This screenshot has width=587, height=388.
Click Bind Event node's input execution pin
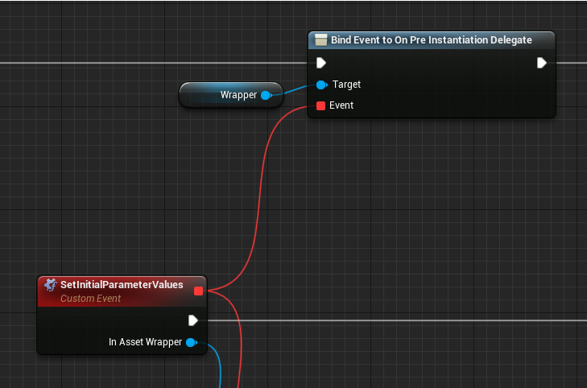pyautogui.click(x=321, y=63)
